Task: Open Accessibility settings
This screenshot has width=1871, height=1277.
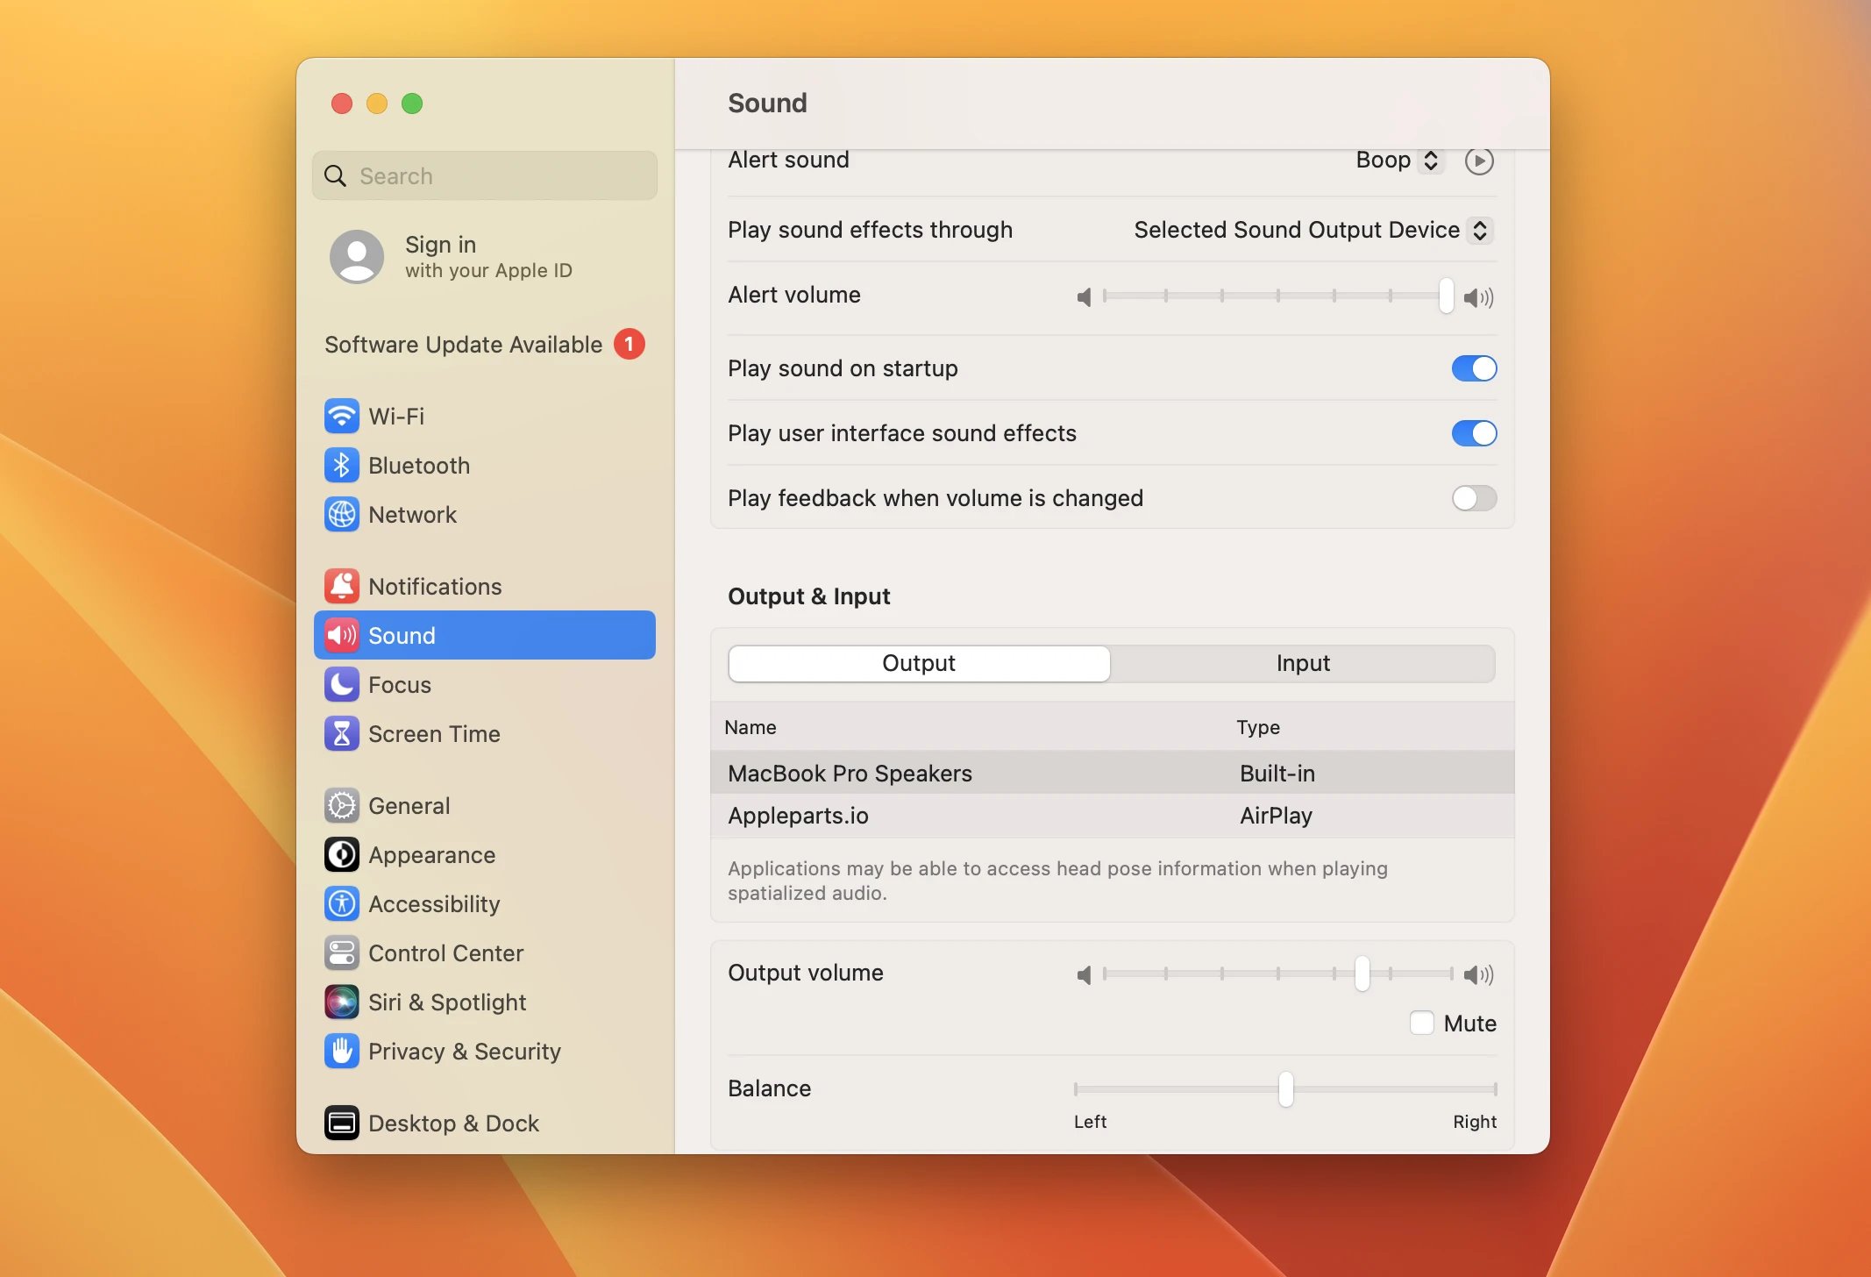Action: [435, 903]
